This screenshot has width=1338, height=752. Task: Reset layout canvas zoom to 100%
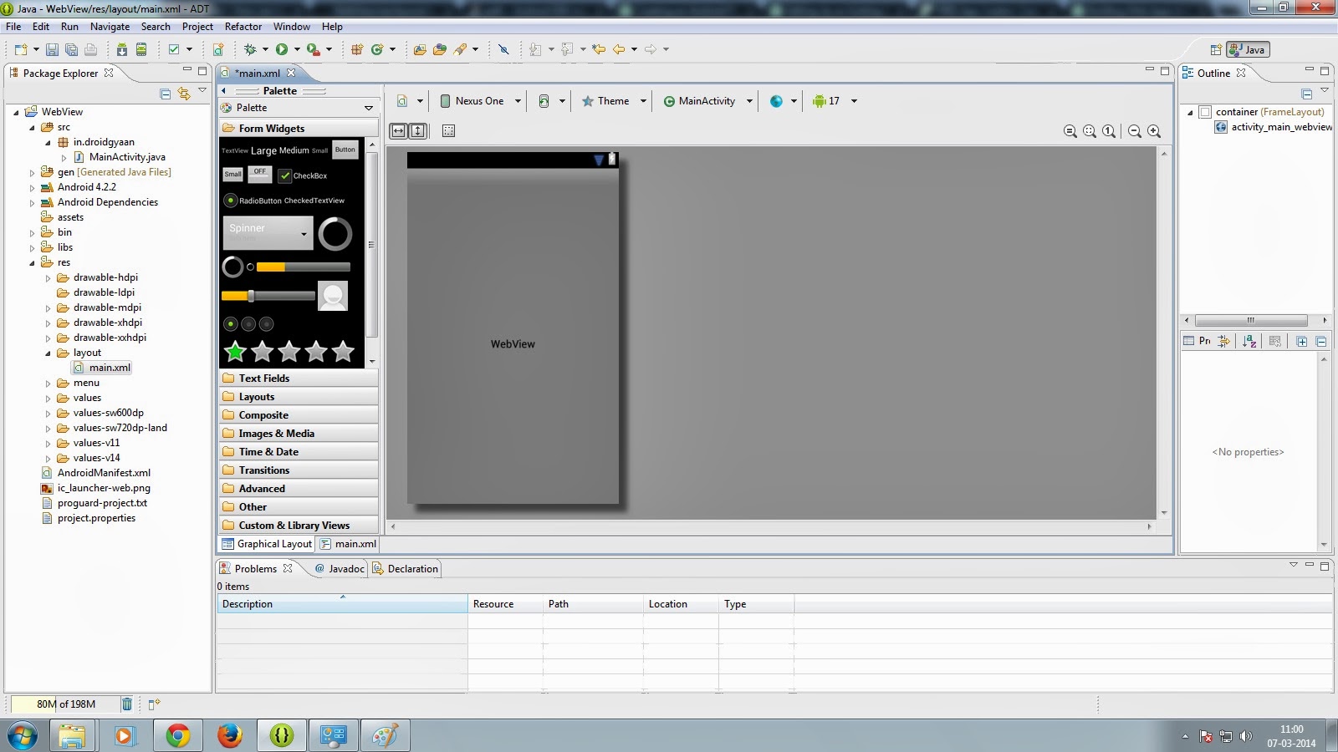[1109, 131]
